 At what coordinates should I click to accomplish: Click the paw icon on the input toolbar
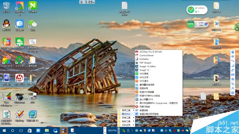pyautogui.click(x=233, y=52)
